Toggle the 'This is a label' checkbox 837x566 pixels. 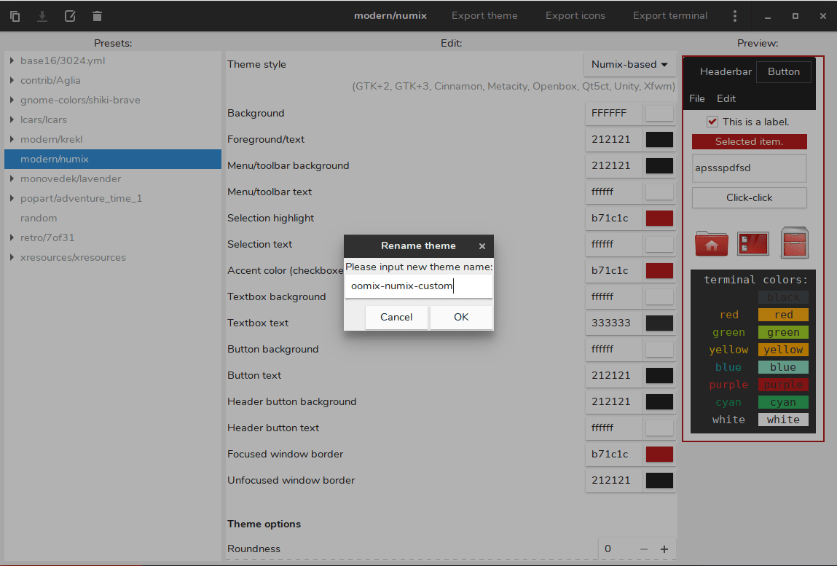tap(712, 122)
